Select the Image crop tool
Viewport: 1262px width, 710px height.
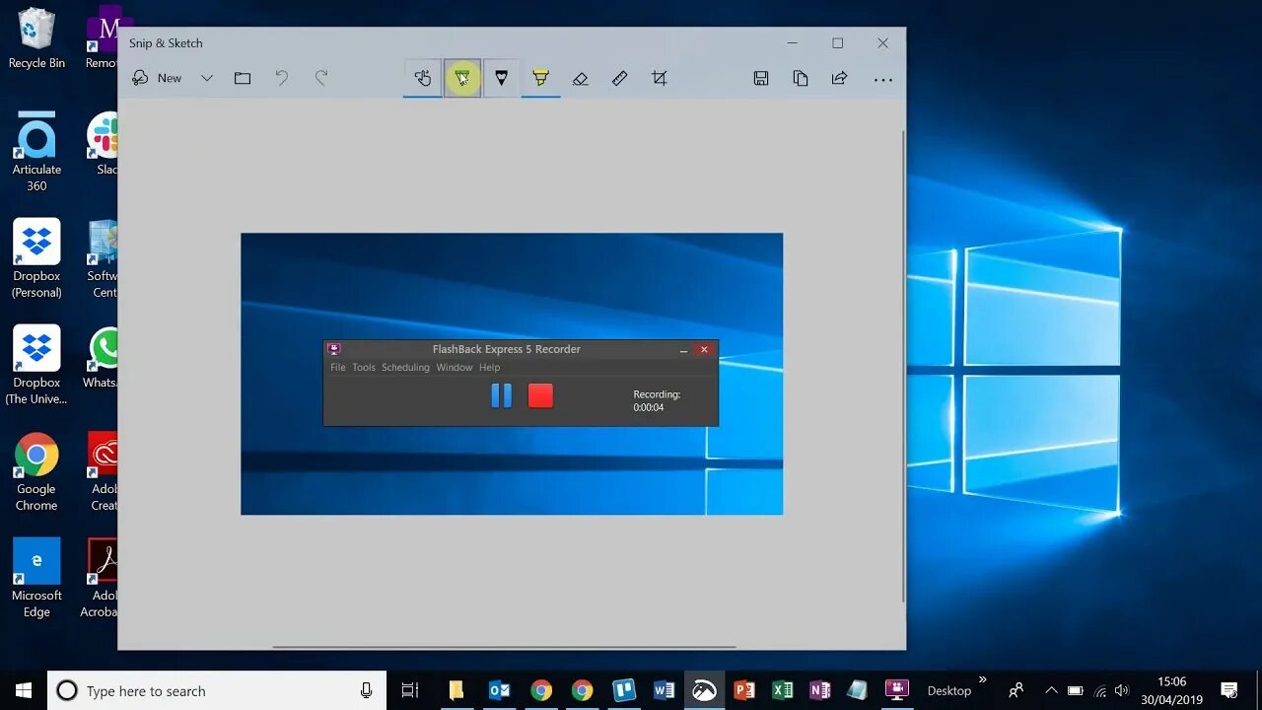pos(659,78)
